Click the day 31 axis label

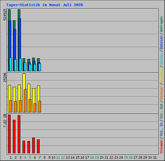tap(155, 157)
